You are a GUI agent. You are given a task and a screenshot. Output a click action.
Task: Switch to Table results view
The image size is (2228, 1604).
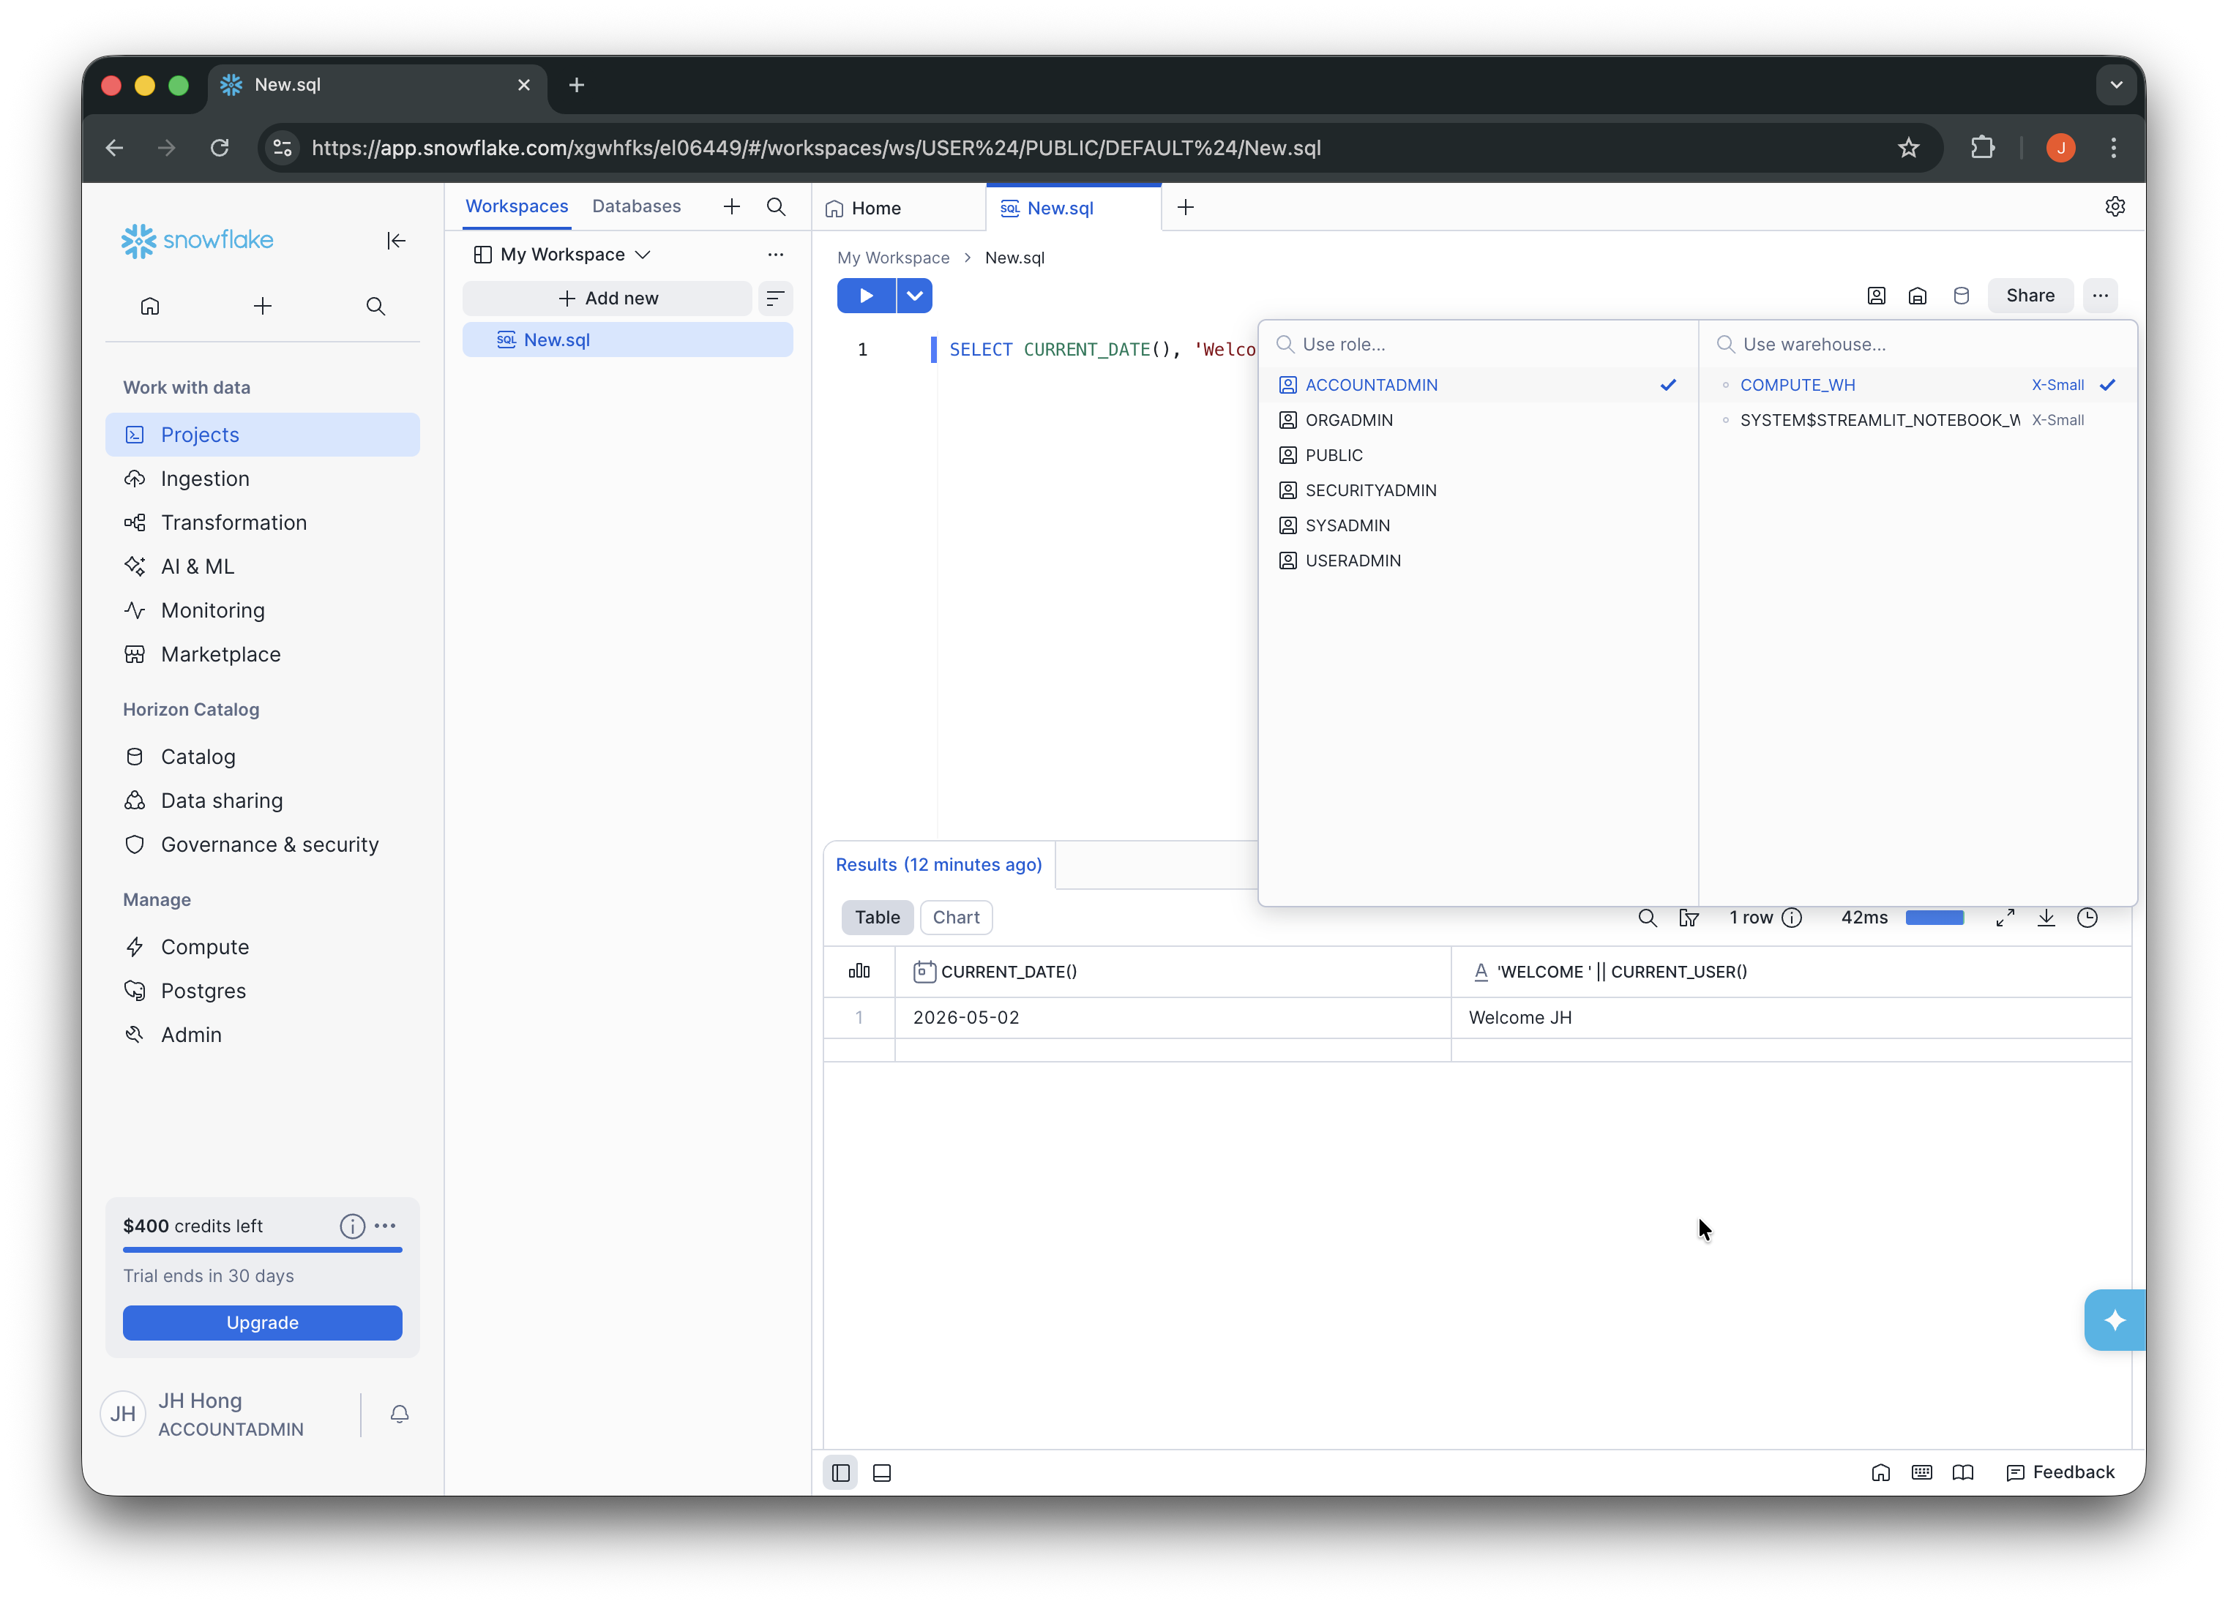878,918
